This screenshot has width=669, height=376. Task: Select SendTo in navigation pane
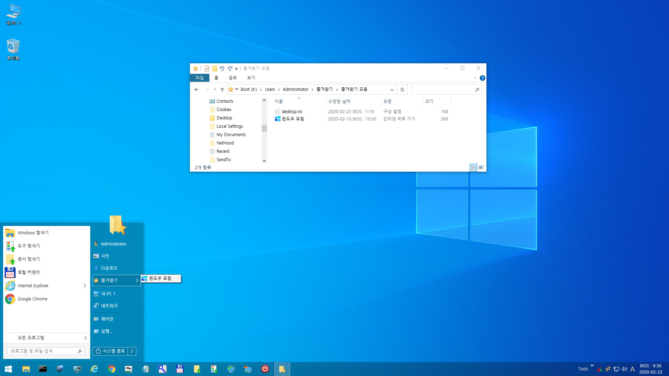223,160
